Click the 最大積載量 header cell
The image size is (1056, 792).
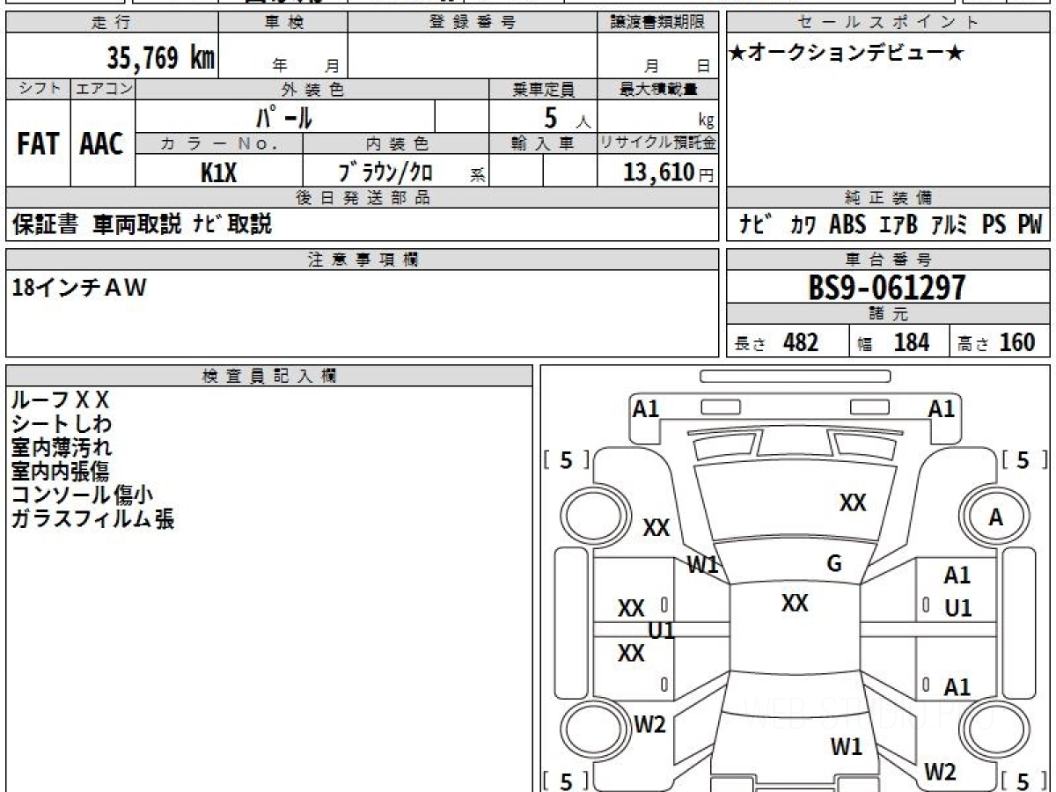[657, 89]
